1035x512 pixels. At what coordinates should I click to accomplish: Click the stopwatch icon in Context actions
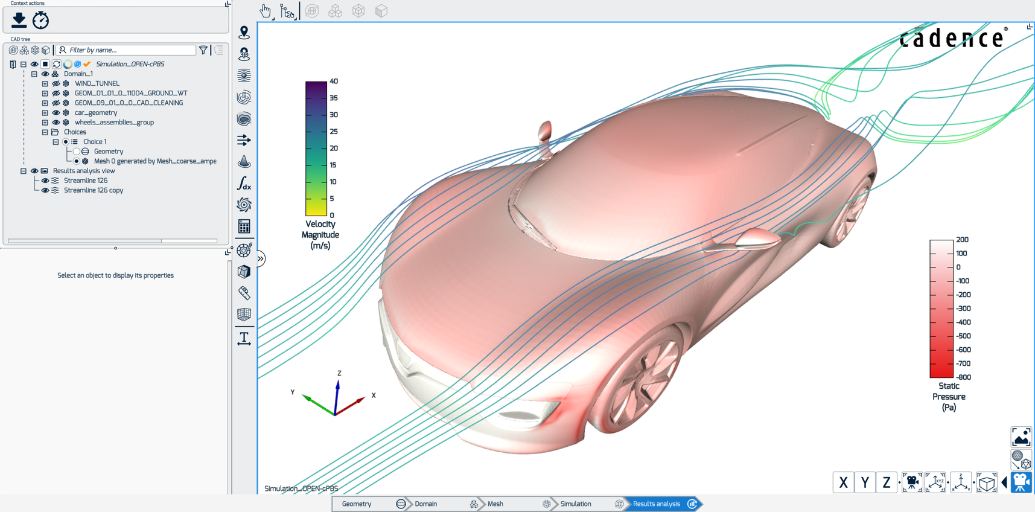[40, 21]
